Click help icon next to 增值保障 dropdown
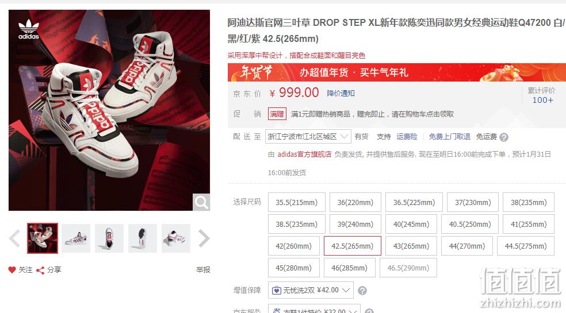This screenshot has width=566, height=313. (x=362, y=291)
